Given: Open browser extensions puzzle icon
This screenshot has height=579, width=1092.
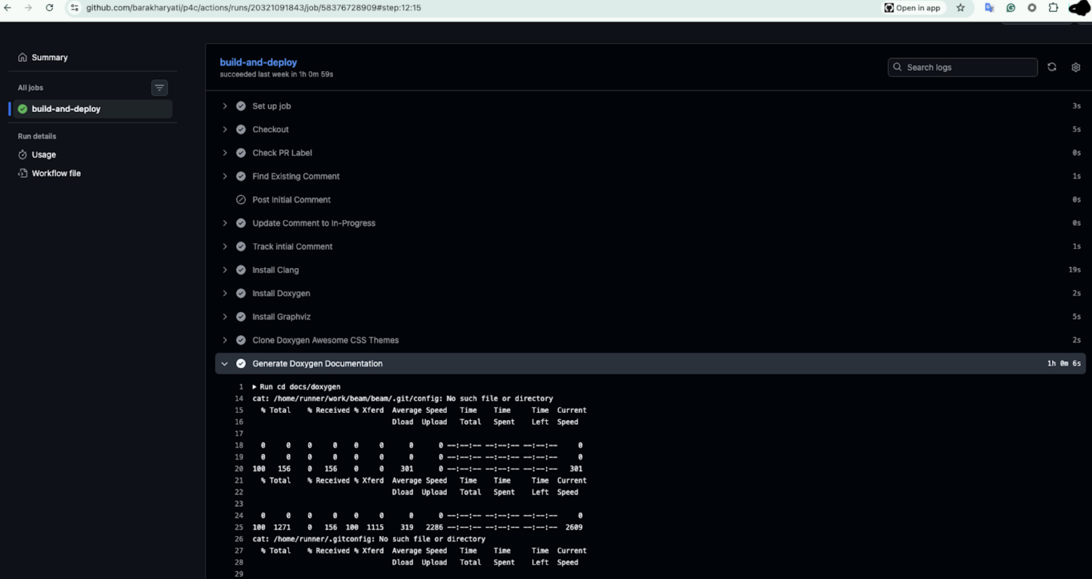Looking at the screenshot, I should click(1053, 8).
